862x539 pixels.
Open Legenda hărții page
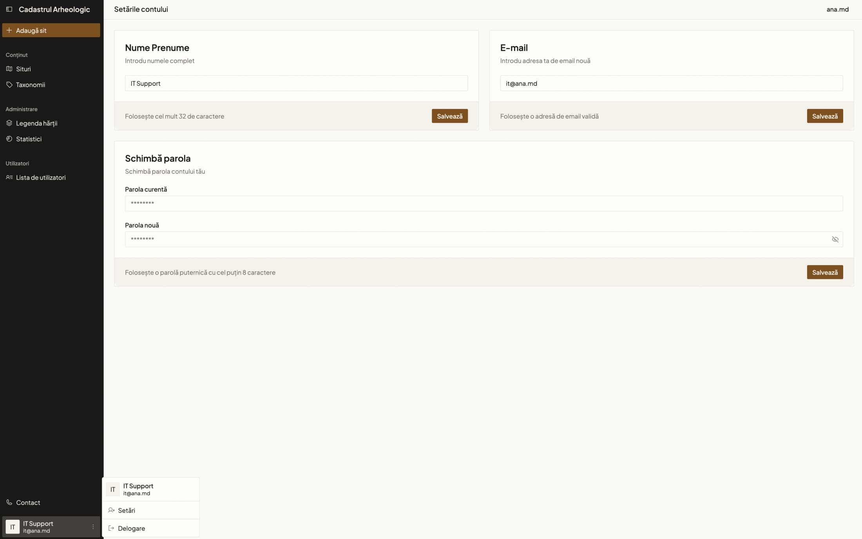(51, 123)
